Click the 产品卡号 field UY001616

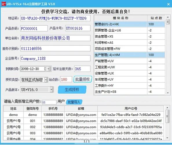[78, 28]
